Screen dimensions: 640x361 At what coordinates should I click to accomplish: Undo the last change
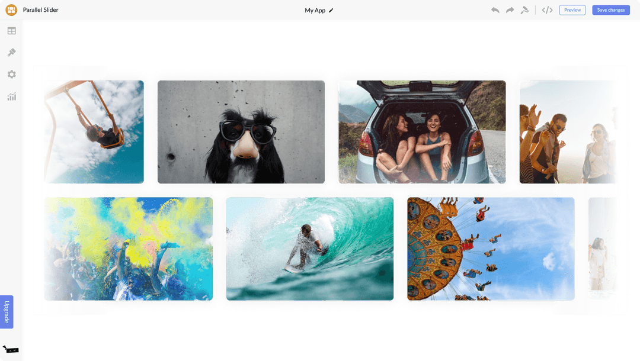(x=495, y=9)
